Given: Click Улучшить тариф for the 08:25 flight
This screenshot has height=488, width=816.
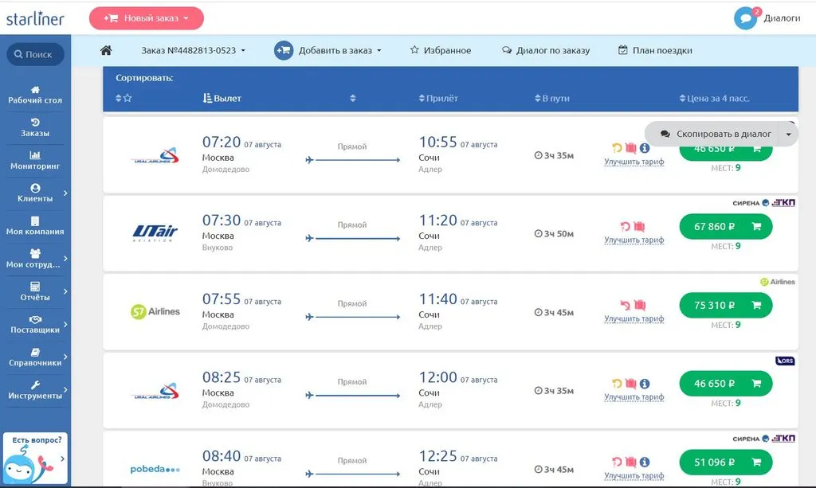Looking at the screenshot, I should (634, 397).
